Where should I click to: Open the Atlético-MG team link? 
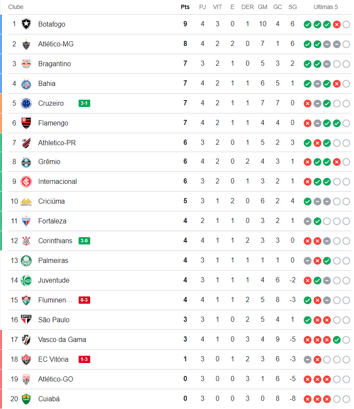(x=56, y=44)
